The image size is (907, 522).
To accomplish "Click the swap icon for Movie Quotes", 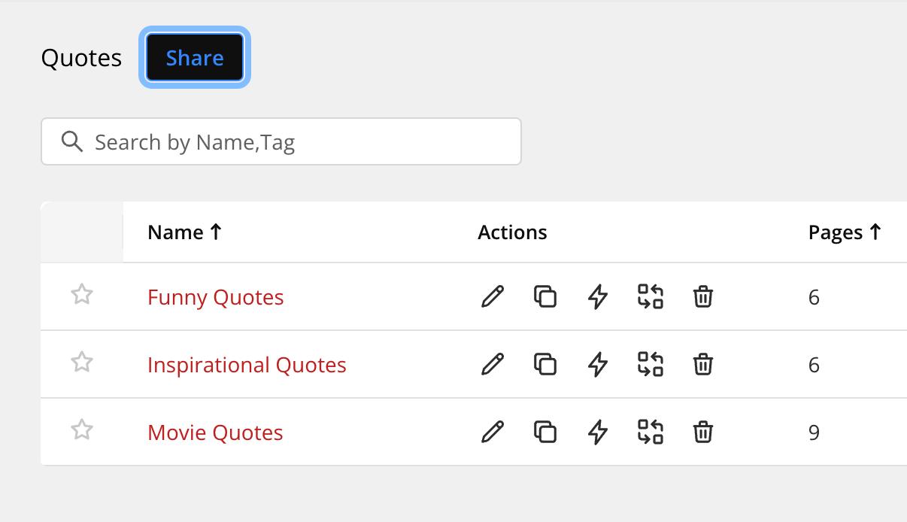I will tap(651, 432).
